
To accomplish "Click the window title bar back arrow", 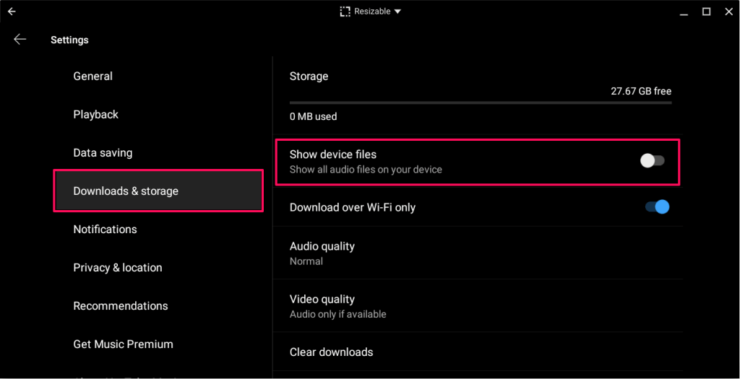I will pos(12,12).
